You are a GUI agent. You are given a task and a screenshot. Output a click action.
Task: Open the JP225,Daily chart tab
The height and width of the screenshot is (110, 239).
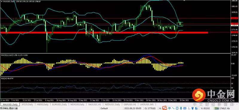(27, 105)
